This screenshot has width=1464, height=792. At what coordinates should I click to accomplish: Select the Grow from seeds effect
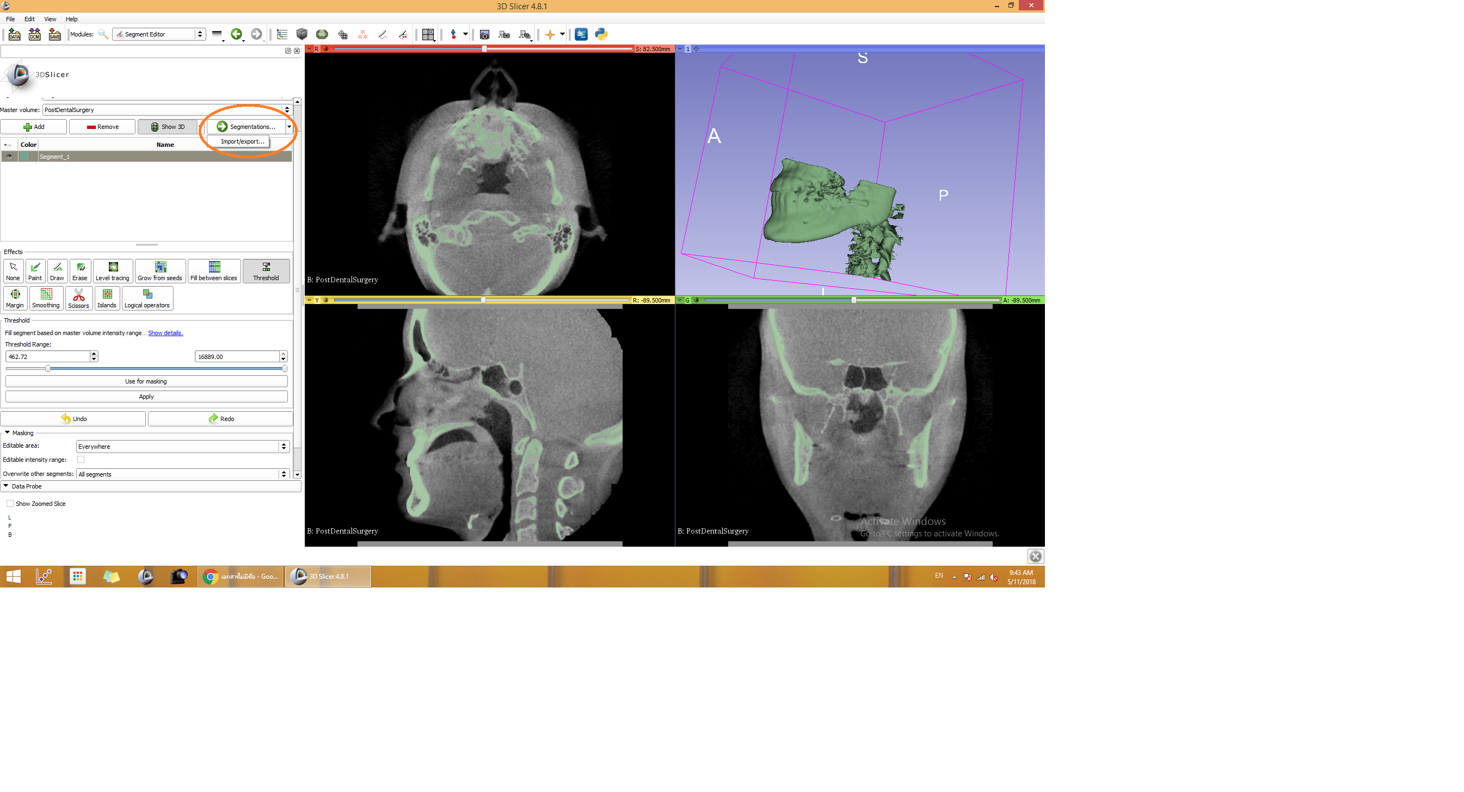tap(160, 271)
